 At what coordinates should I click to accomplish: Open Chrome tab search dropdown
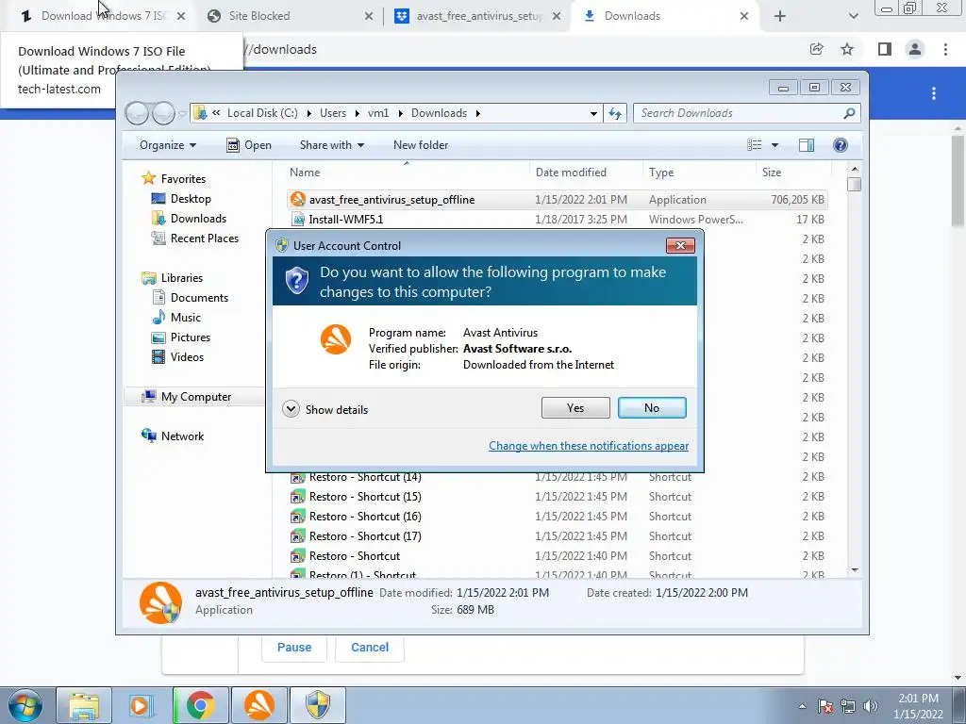(853, 16)
